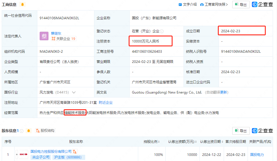The height and width of the screenshot is (161, 277).
Task: Click the SDIC company logo thumbnail
Action: point(23,154)
